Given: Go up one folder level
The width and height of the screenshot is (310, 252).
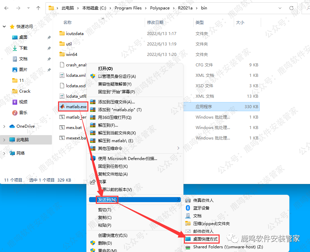Looking at the screenshot, I should [38, 8].
